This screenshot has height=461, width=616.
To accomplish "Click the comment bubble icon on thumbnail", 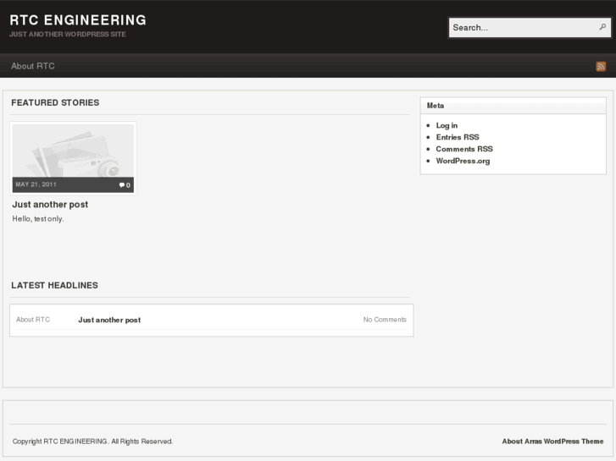I will click(123, 184).
